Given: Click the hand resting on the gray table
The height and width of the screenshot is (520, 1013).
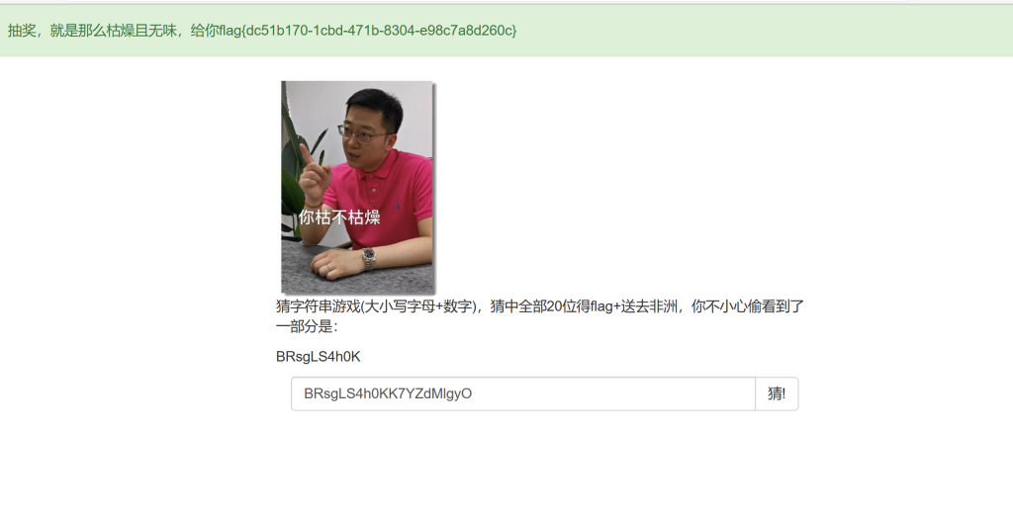Looking at the screenshot, I should pos(336,265).
